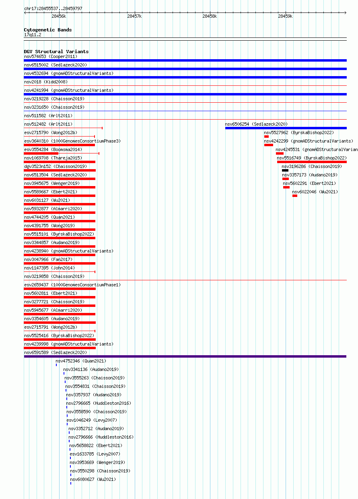Select variant nsv3341136 (Audano2019)
Image resolution: width=358 pixels, height=499 pixels.
click(91, 369)
